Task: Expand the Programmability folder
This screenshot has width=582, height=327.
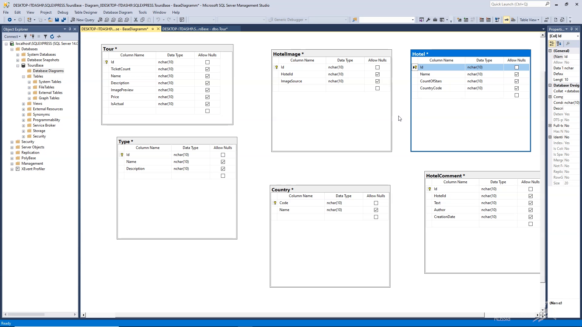Action: 23,120
